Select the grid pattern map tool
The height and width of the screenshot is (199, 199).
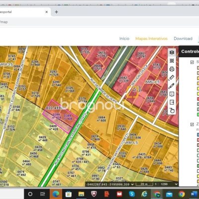point(172,61)
